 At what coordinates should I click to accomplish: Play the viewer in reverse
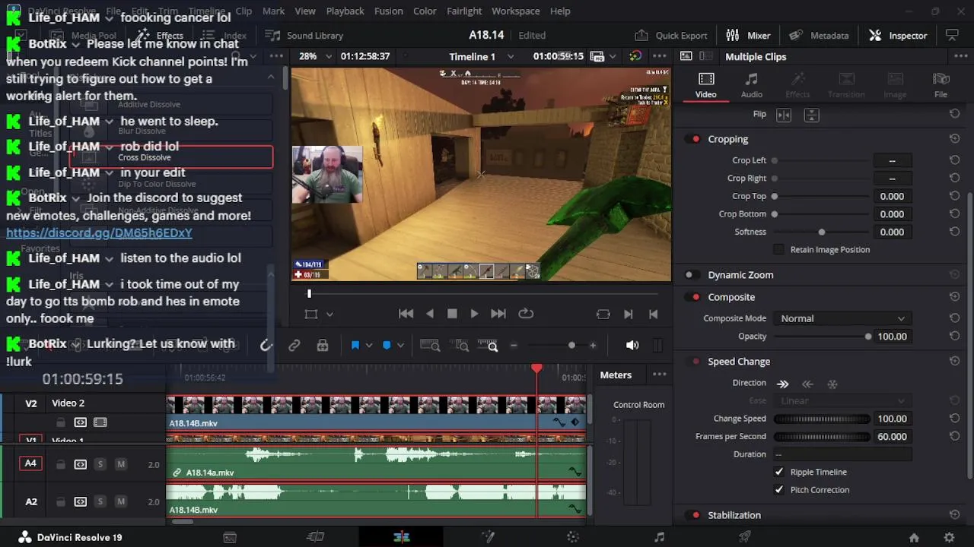coord(430,314)
